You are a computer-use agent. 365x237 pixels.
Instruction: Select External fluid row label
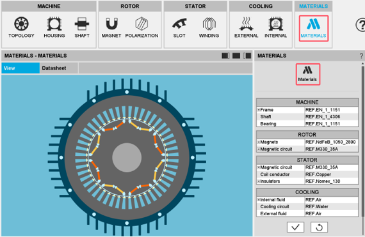tap(273, 213)
